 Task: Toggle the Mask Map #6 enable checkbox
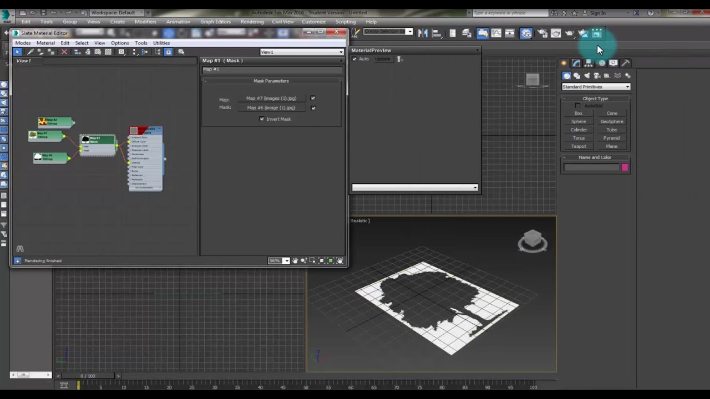click(x=313, y=108)
